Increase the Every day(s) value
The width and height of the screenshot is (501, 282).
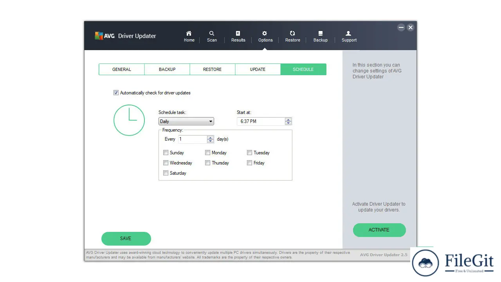point(211,137)
